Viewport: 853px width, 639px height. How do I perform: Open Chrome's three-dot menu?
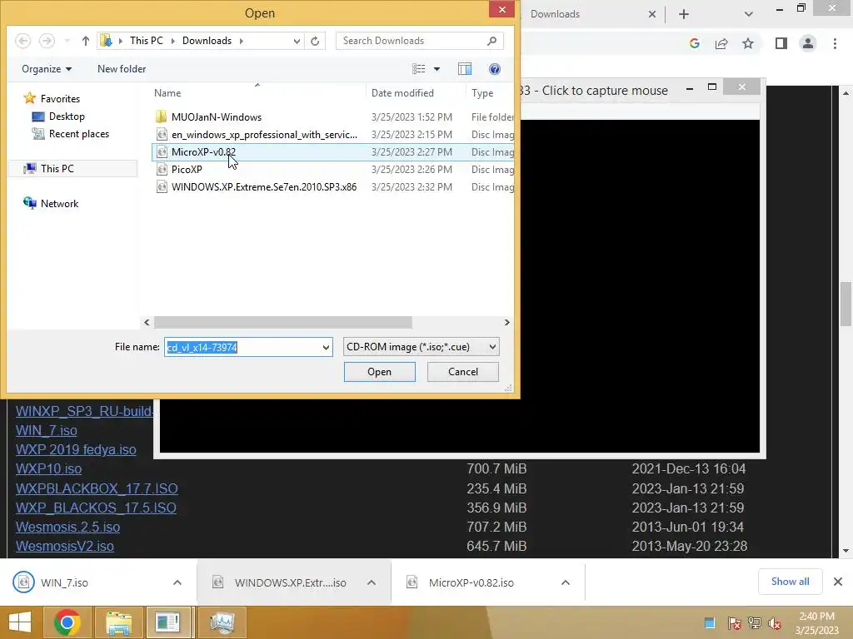835,43
